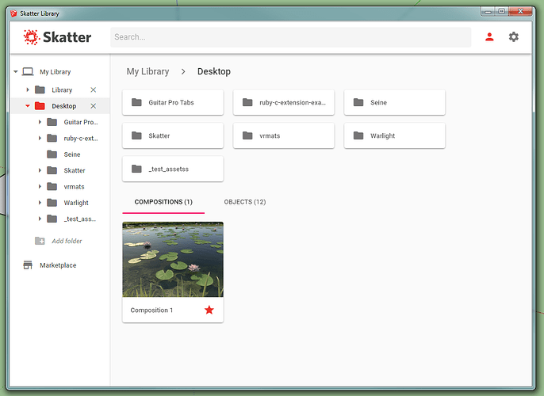Screen dimensions: 544x396
Task: Click Seine folder icon in sidebar tree
Action: 52,154
